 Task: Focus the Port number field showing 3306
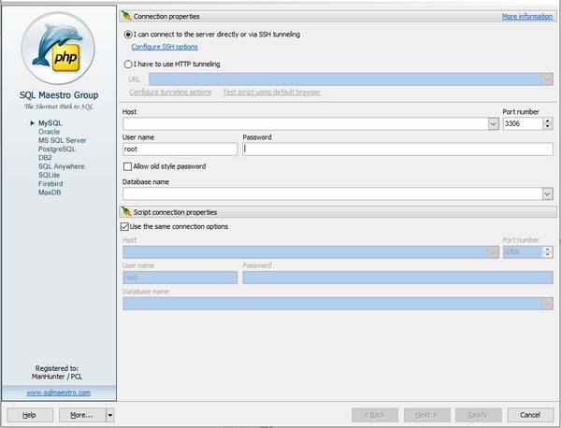tap(523, 123)
